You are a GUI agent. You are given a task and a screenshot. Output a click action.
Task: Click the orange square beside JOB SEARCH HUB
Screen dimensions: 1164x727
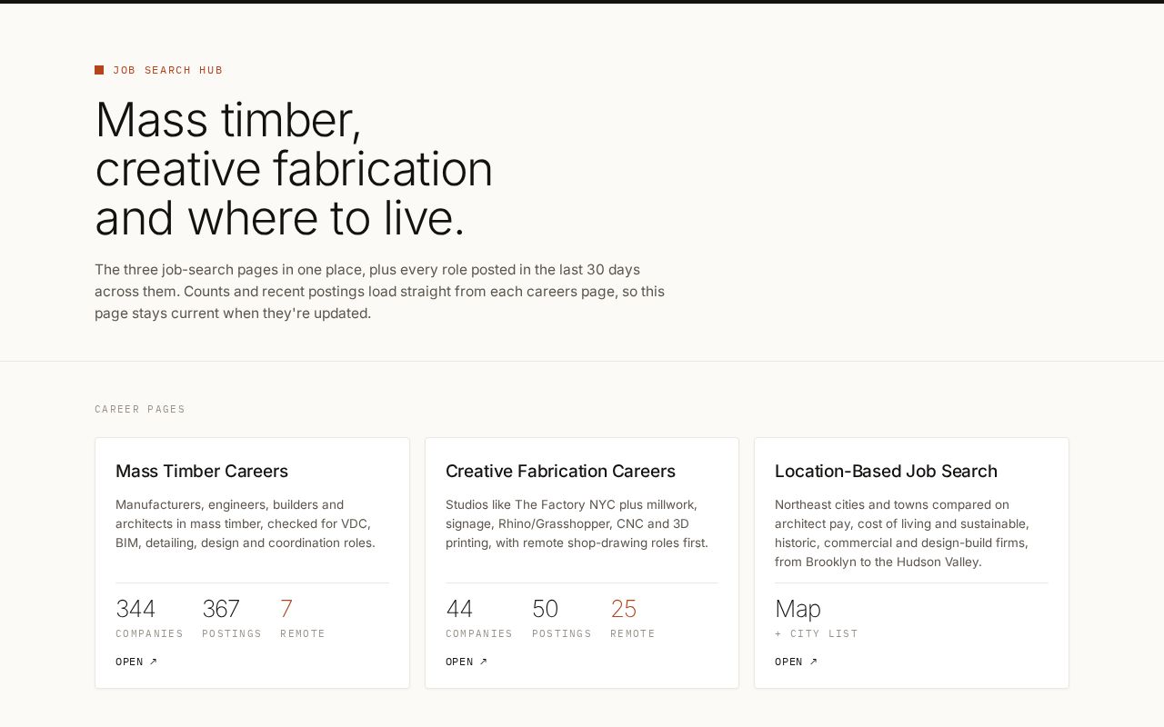(x=99, y=70)
